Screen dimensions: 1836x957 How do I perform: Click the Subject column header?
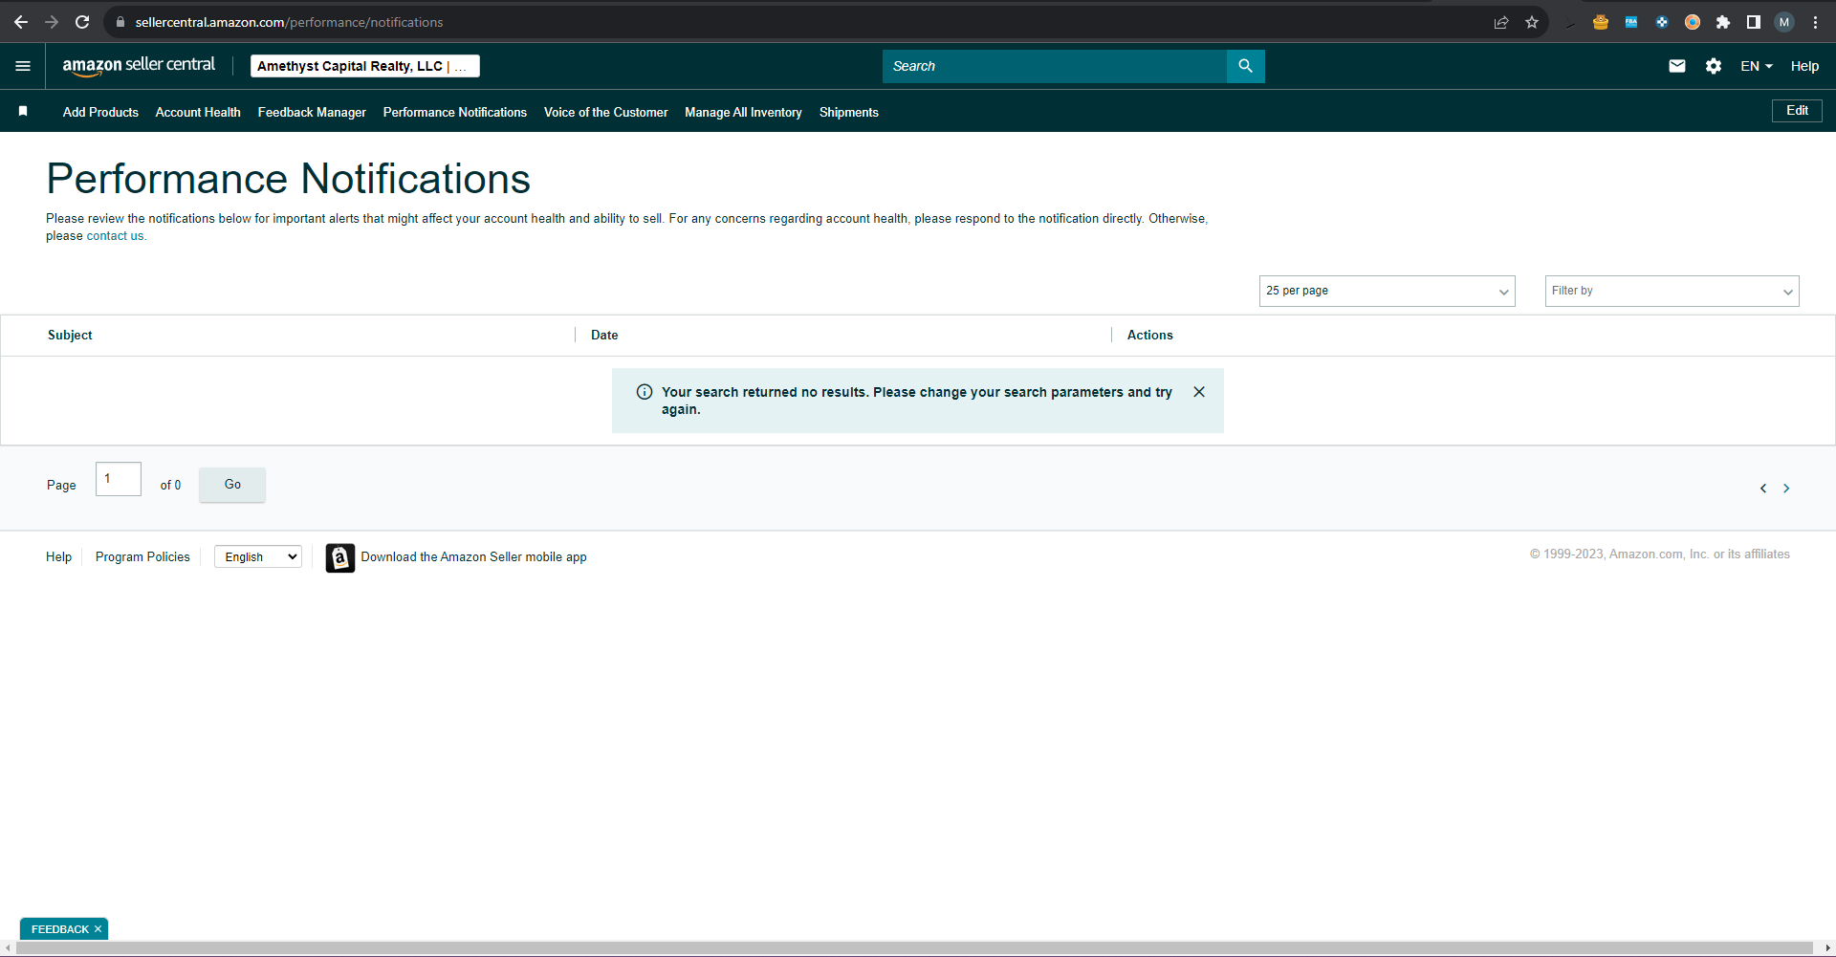point(70,335)
